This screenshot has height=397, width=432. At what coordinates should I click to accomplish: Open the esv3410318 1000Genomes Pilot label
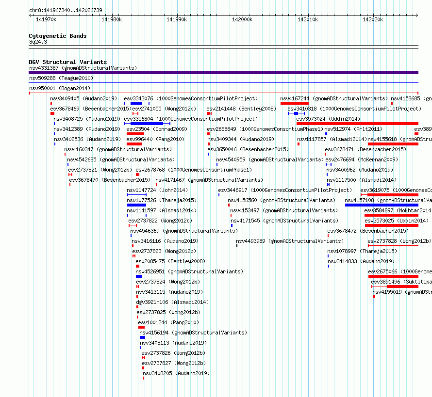coord(355,109)
